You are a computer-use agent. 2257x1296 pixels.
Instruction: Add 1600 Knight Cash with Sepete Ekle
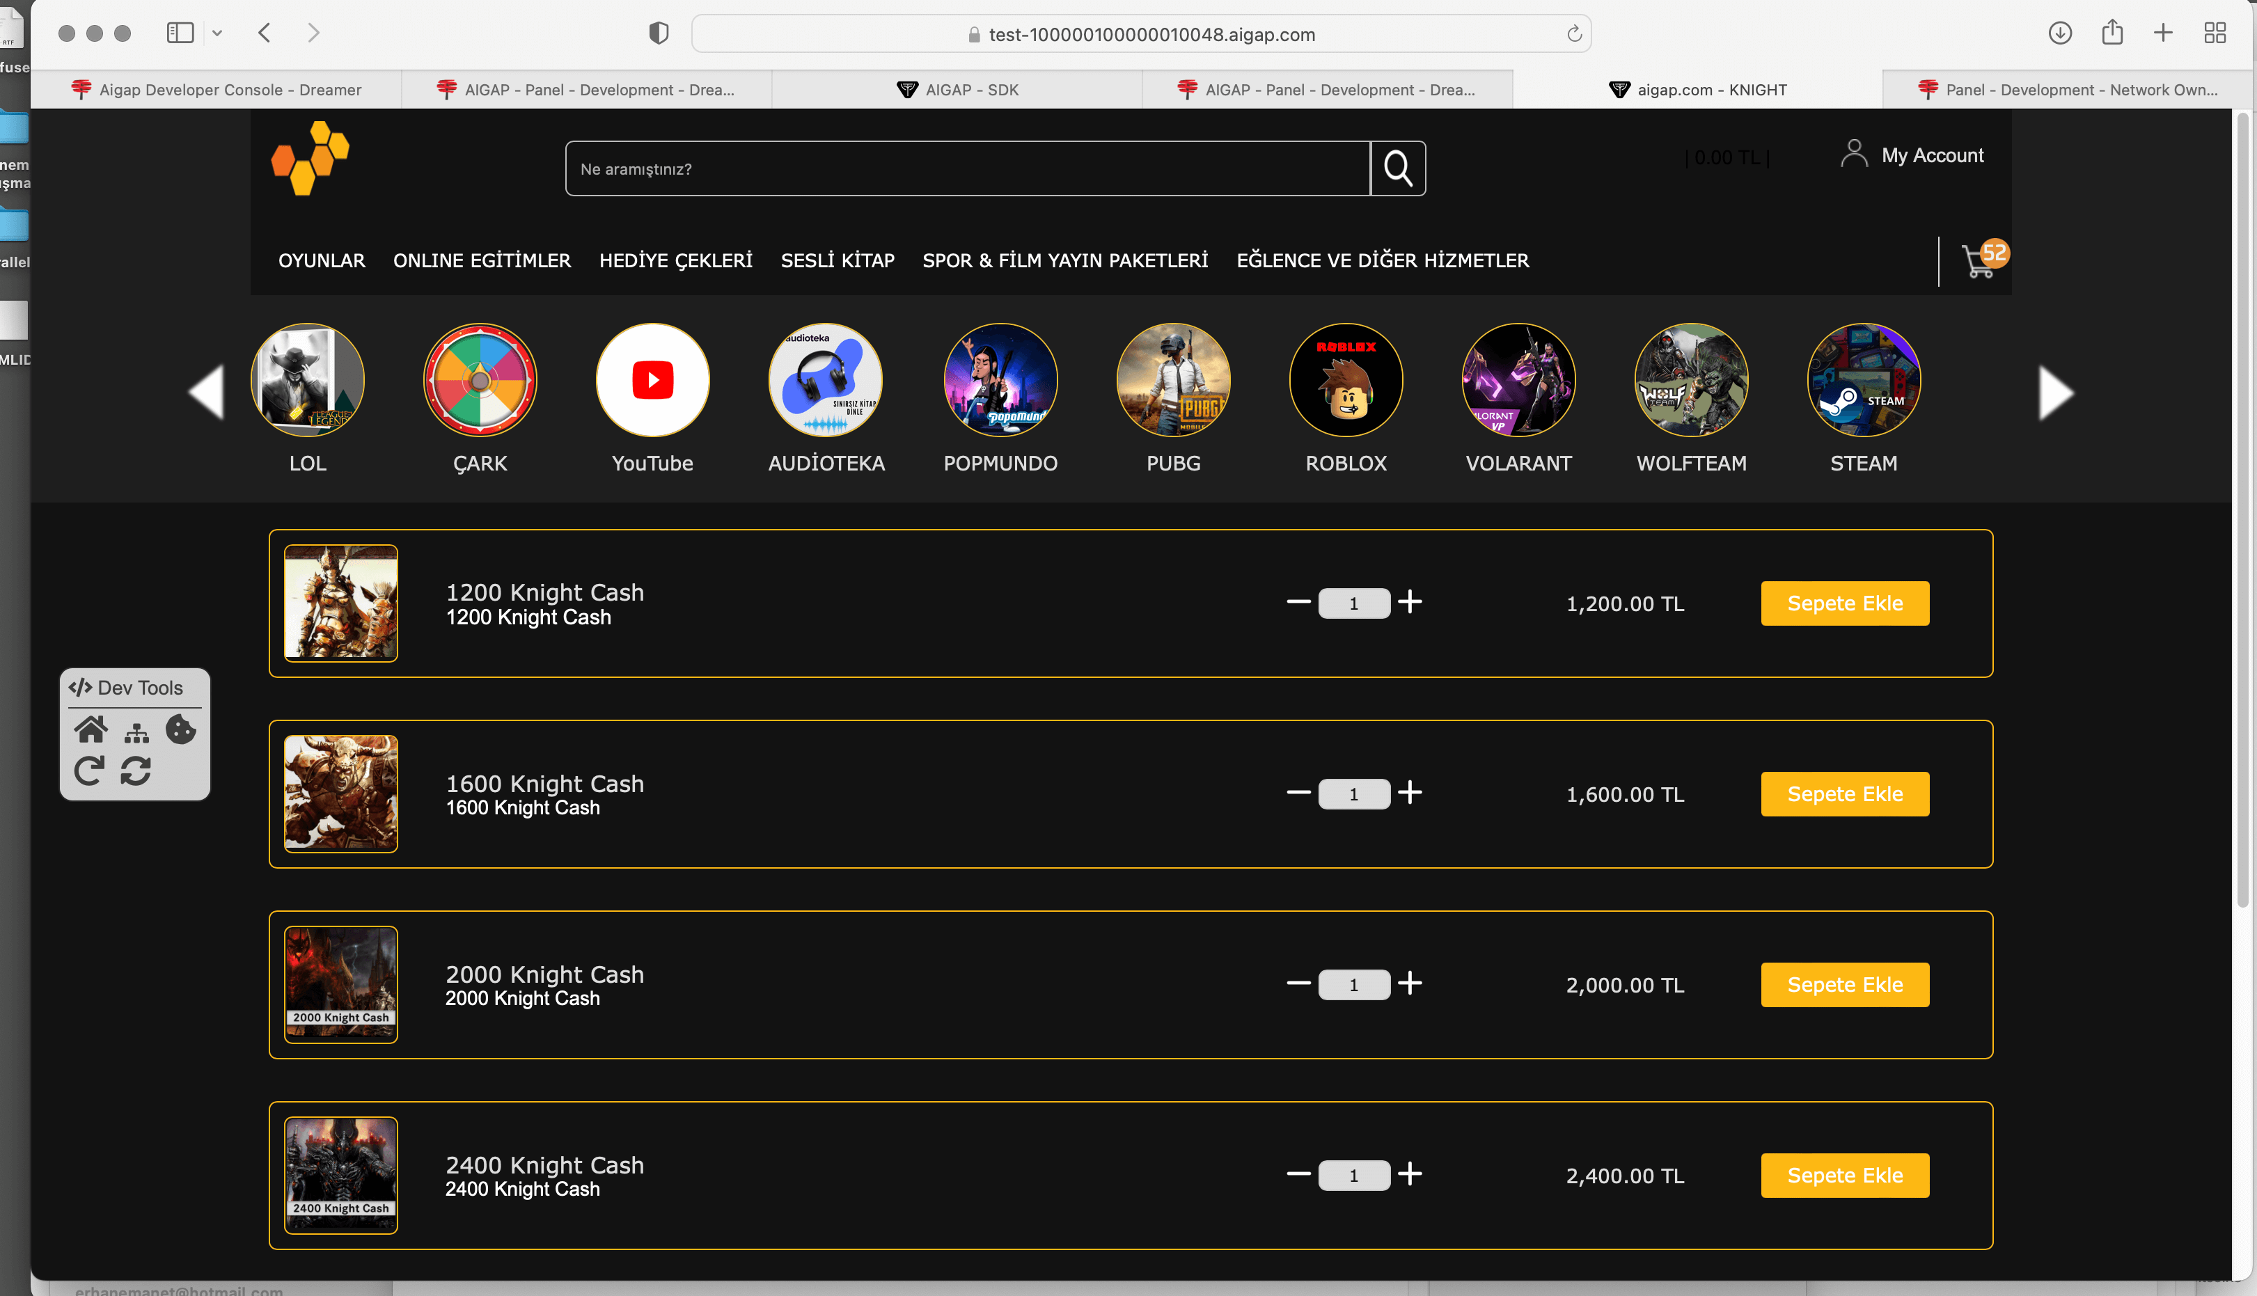tap(1845, 793)
